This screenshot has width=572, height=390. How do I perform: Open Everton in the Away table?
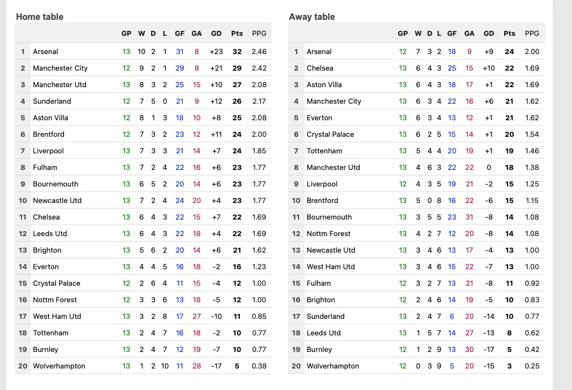pyautogui.click(x=319, y=118)
